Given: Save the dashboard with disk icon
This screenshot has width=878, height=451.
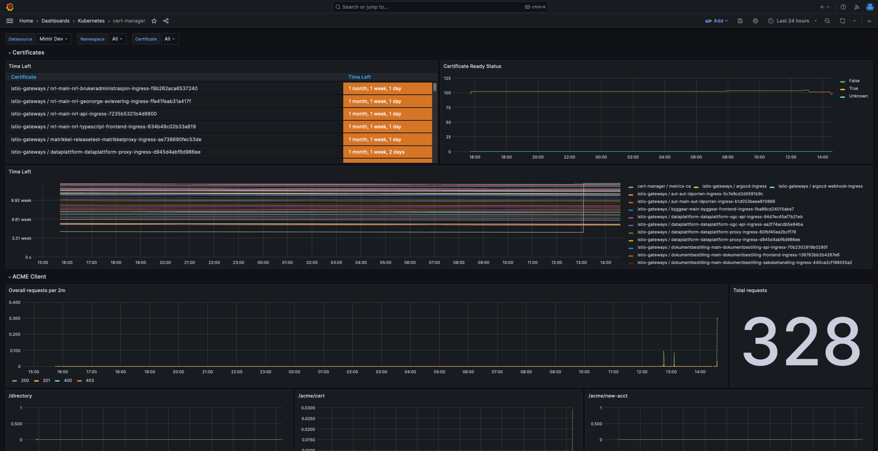Looking at the screenshot, I should [740, 21].
